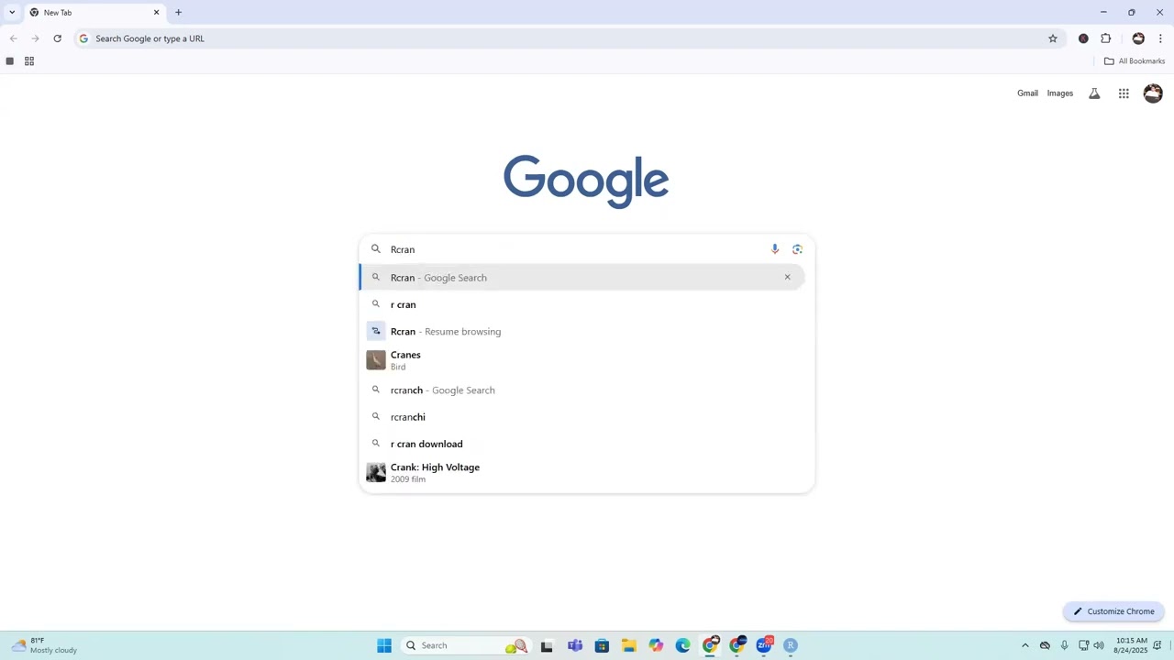Choose 'Rcran - Resume browsing' suggestion
This screenshot has width=1174, height=660.
587,331
